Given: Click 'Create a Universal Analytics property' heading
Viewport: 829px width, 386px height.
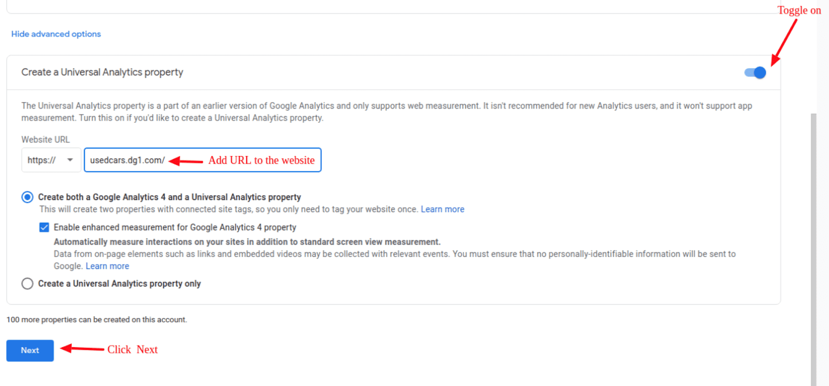Looking at the screenshot, I should [x=102, y=72].
